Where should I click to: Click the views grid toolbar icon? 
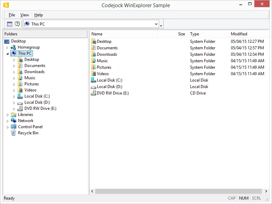tap(10, 24)
